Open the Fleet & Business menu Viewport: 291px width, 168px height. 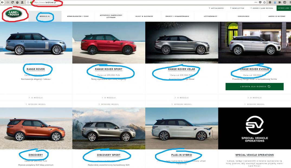(x=144, y=16)
